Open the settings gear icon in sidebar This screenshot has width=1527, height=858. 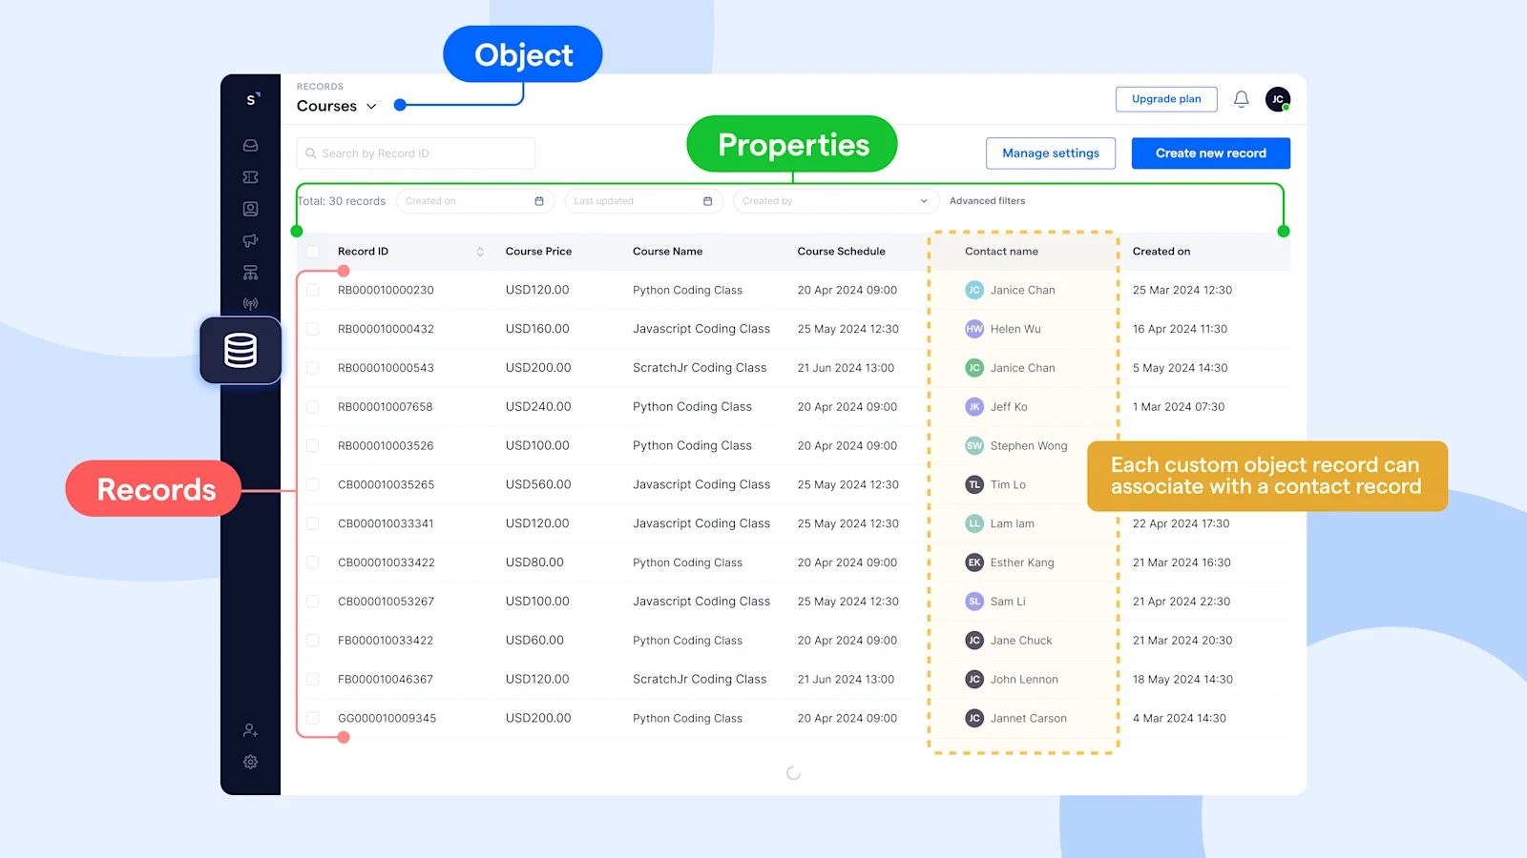click(x=250, y=762)
